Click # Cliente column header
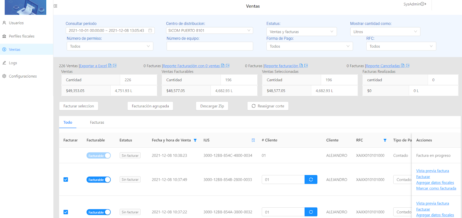Screen dimensions: 462x218 (269, 140)
